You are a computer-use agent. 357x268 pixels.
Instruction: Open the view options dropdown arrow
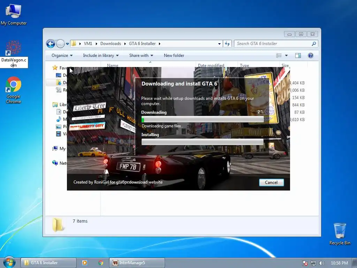click(287, 55)
